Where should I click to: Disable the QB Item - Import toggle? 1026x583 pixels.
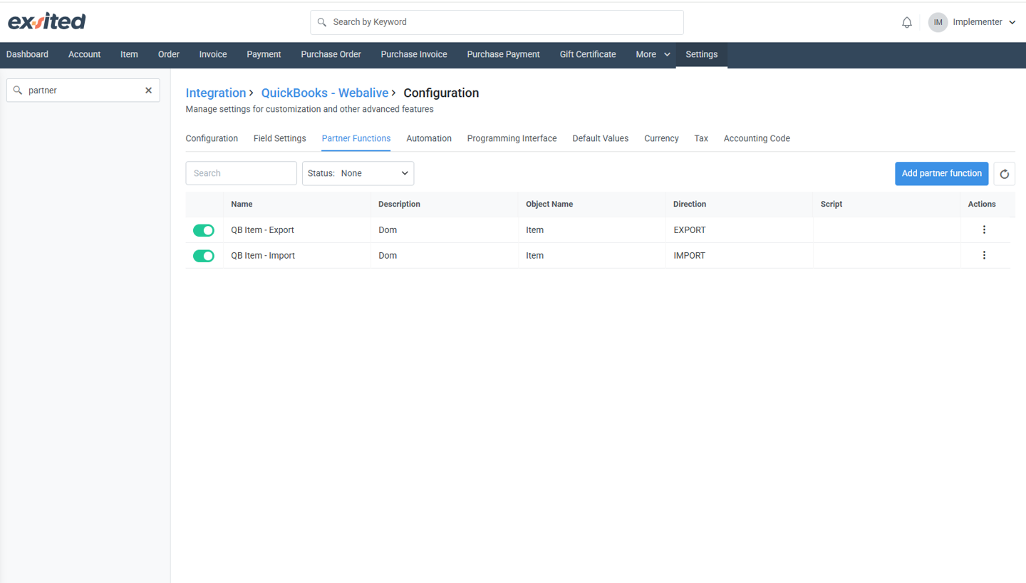coord(204,256)
